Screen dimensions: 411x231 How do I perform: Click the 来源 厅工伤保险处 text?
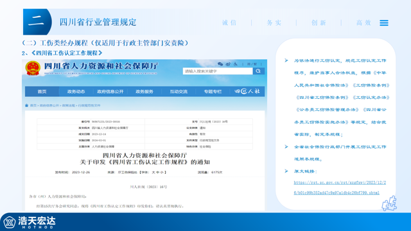[x=122, y=173]
